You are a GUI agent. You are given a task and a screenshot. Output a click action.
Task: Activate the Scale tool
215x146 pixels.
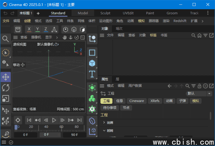6,98
